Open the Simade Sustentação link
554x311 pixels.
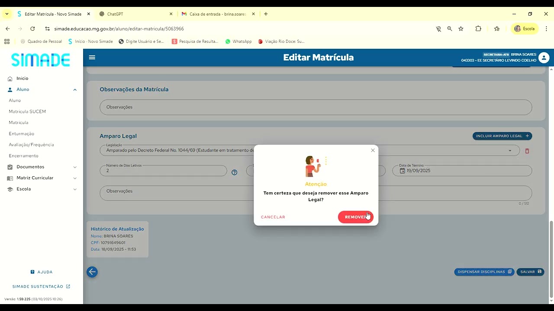[x=42, y=286]
